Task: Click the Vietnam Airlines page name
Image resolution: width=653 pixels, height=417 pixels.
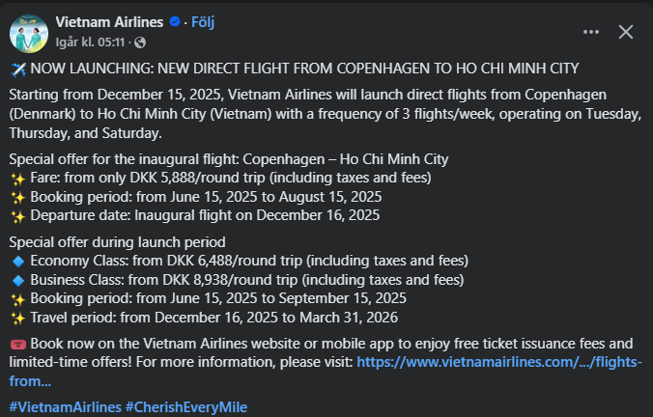Action: [110, 22]
